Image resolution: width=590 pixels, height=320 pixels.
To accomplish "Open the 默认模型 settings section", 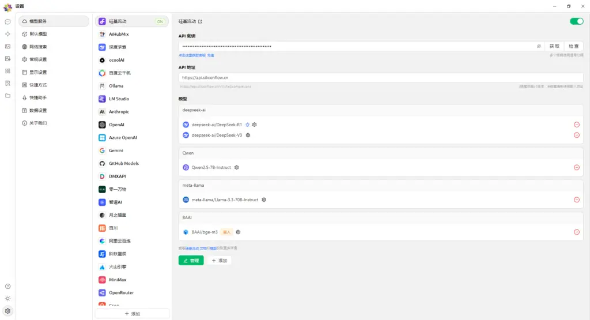I will (38, 34).
